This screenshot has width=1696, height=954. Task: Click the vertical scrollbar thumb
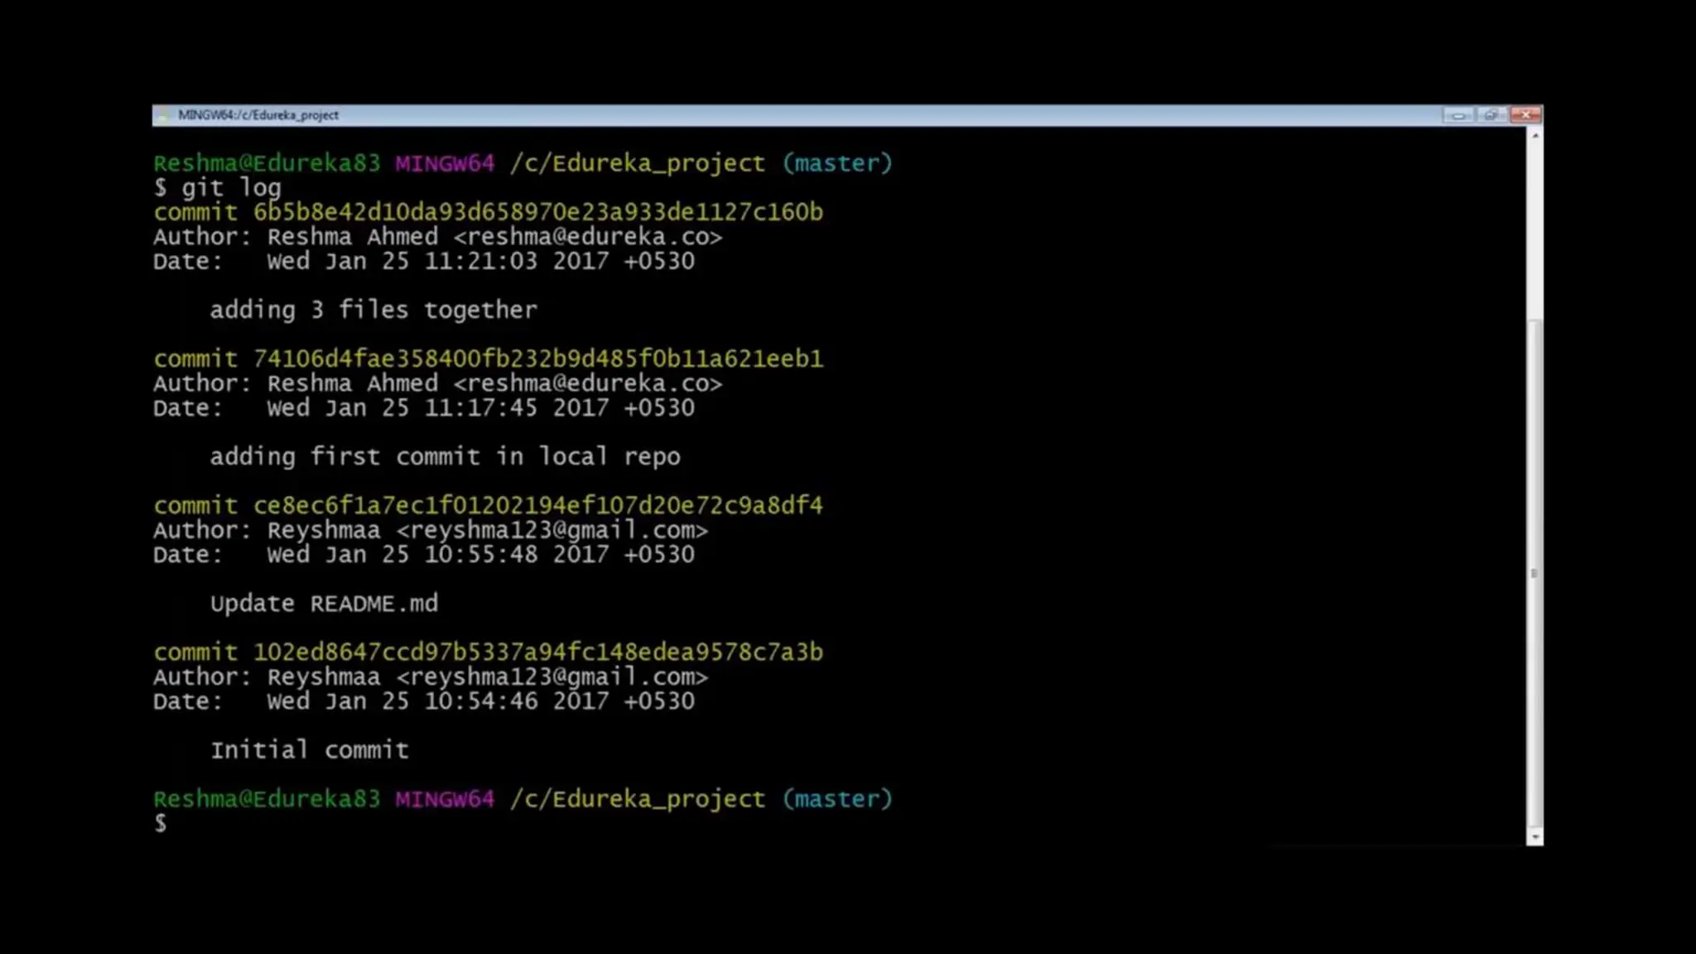(x=1535, y=573)
